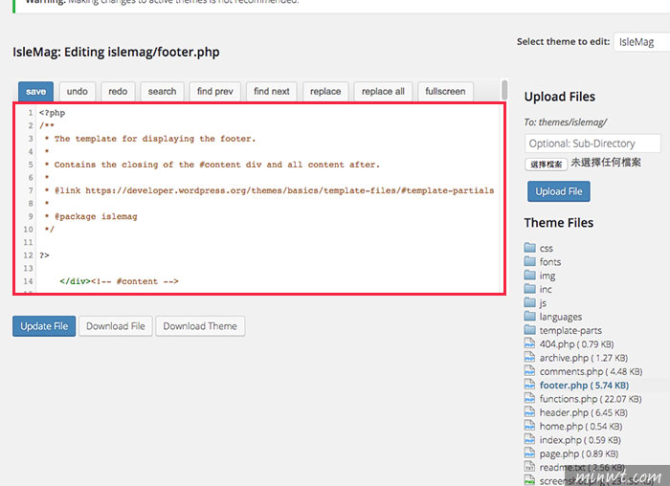The height and width of the screenshot is (486, 670).
Task: Click find prev button
Action: point(215,92)
